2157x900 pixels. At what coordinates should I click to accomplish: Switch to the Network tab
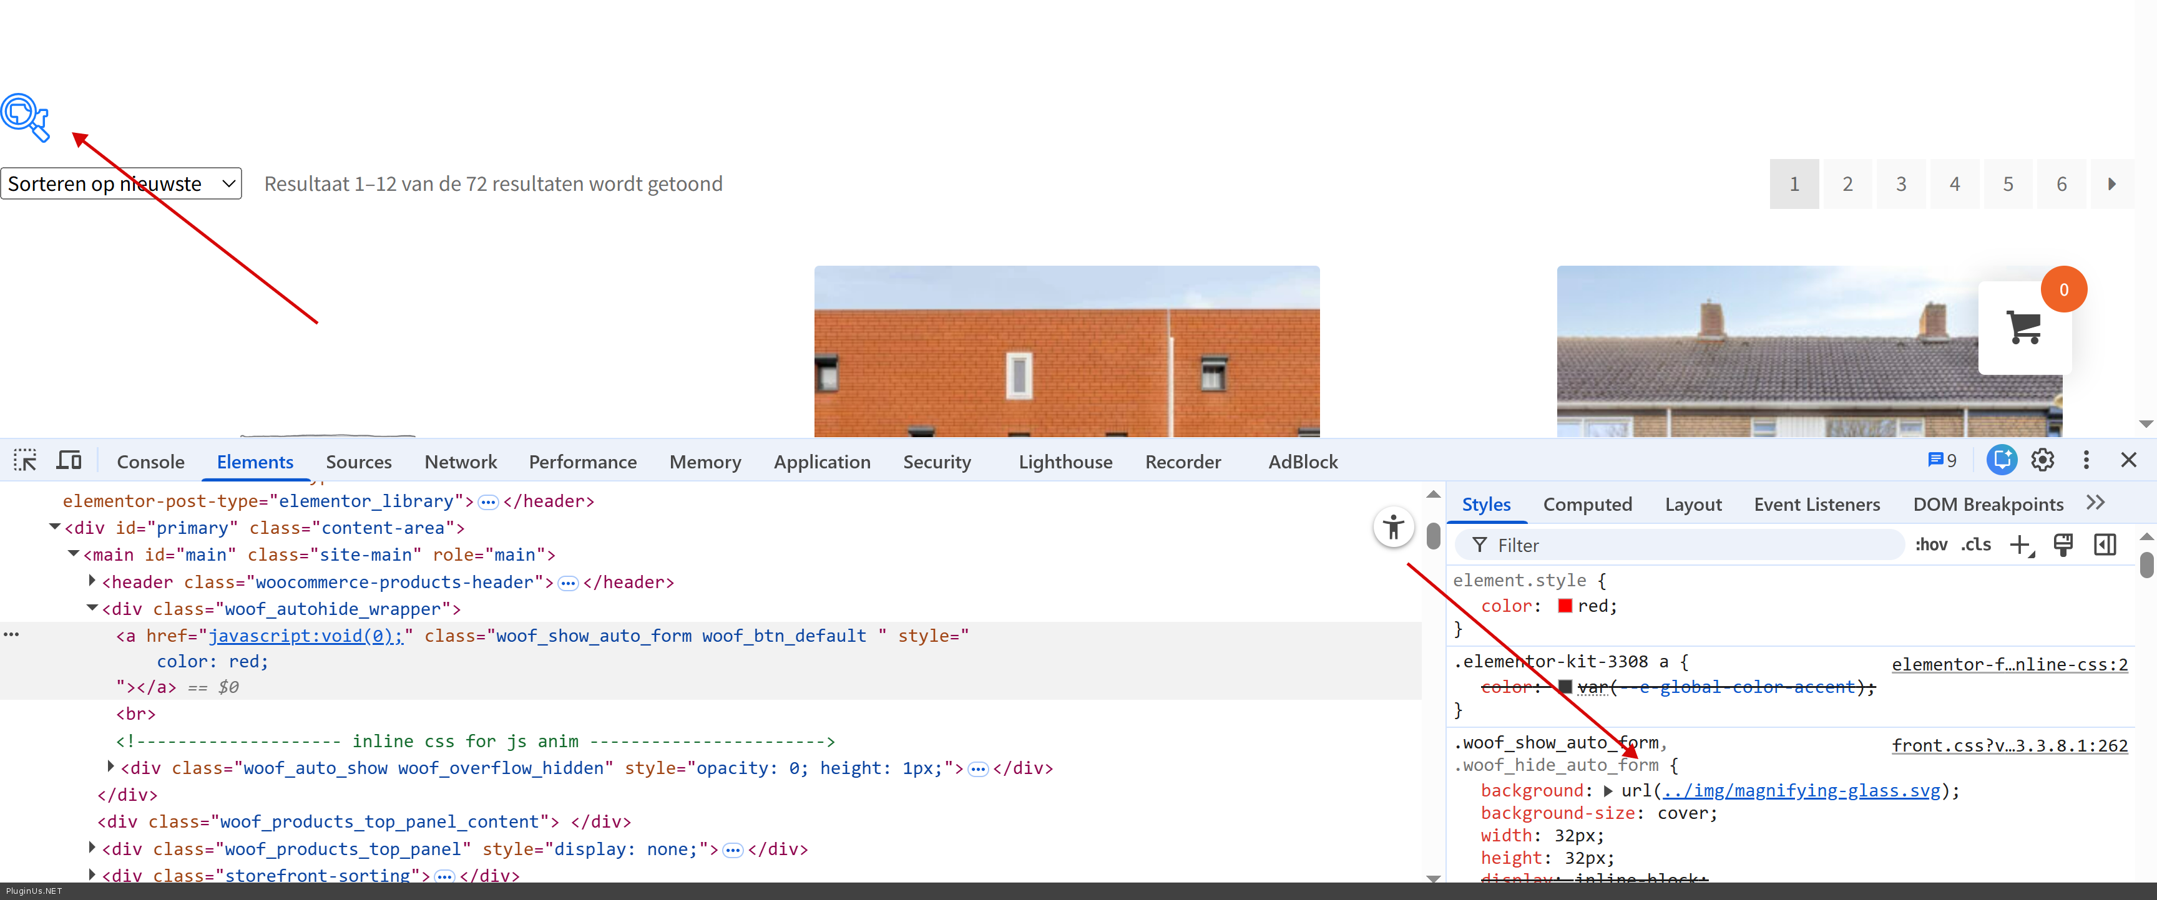point(461,462)
